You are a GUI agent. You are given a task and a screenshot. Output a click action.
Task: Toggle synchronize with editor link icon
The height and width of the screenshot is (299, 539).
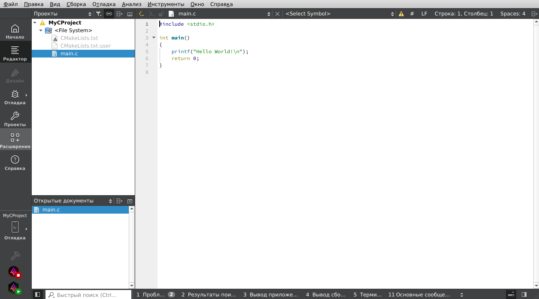(109, 14)
